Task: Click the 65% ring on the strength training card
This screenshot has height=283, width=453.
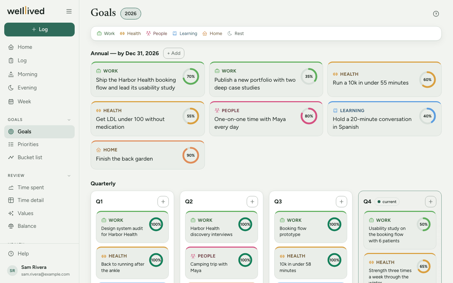Action: [x=424, y=266]
